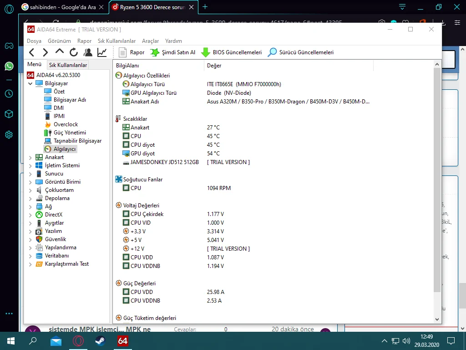Open the Dosya menu
The height and width of the screenshot is (350, 466).
[x=34, y=41]
